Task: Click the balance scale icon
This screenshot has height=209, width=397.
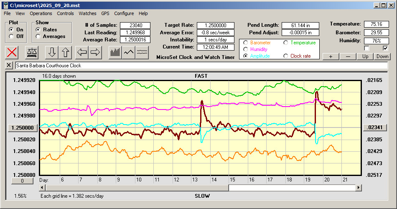Action: (x=32, y=52)
